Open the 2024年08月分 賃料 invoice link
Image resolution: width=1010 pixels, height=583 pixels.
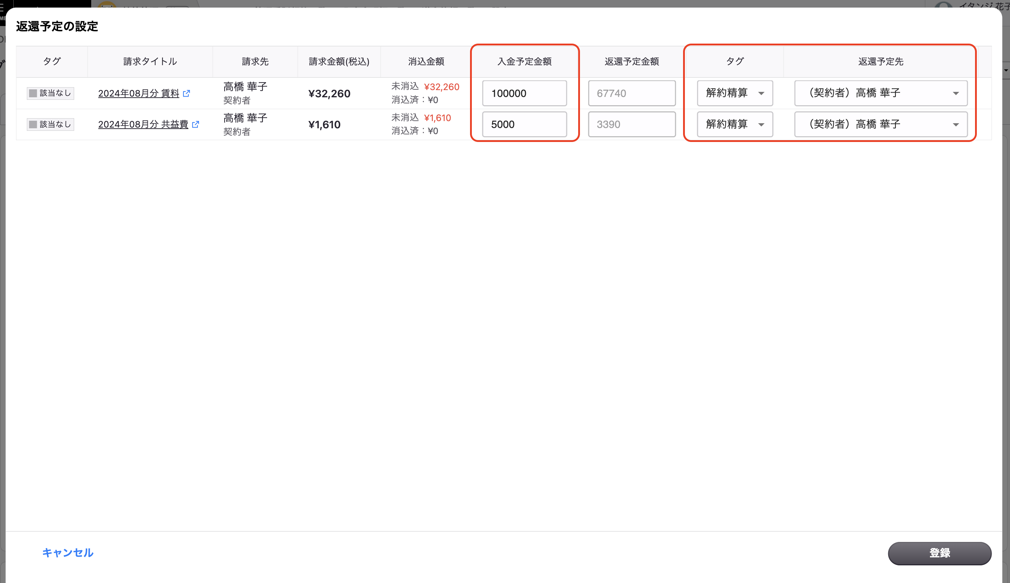pyautogui.click(x=138, y=93)
